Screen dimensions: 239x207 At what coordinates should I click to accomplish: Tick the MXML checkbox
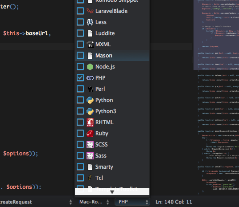tap(80, 44)
